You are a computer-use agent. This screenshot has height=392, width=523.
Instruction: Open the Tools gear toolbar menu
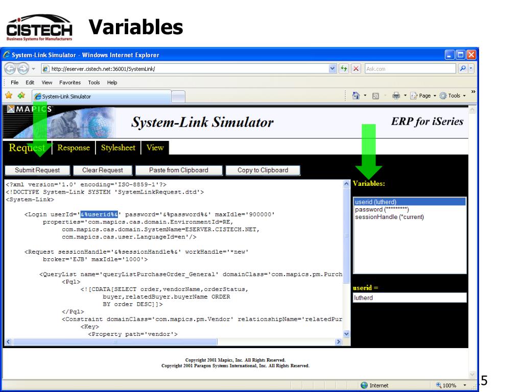tap(453, 95)
